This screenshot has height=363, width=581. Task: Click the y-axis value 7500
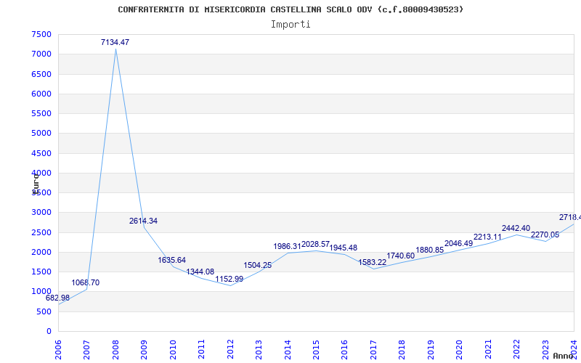(41, 34)
